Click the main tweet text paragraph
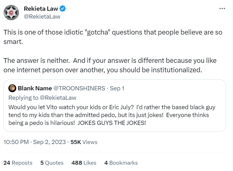Image resolution: width=233 pixels, height=171 pixels. tap(113, 51)
